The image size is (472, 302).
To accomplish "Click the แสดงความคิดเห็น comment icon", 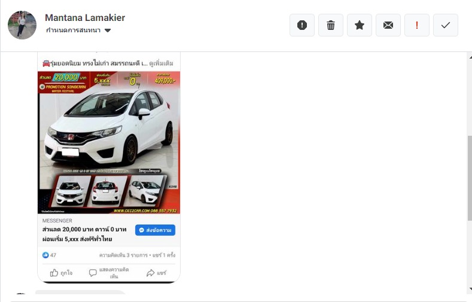I will click(93, 273).
